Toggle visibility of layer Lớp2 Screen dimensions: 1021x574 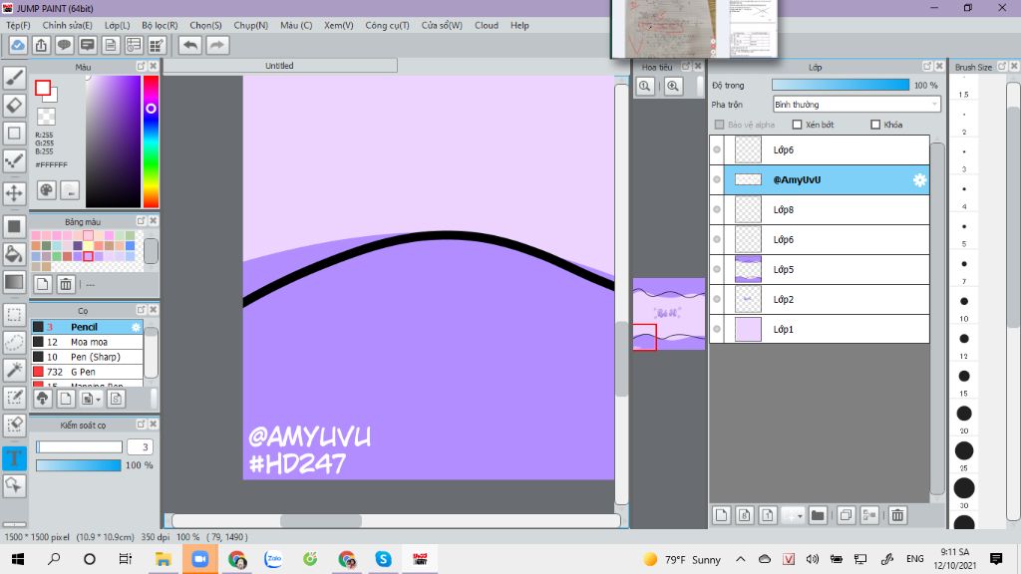click(717, 299)
